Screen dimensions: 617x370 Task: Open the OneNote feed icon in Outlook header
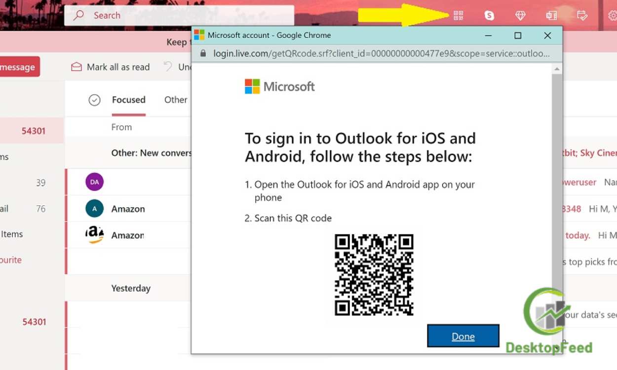click(551, 15)
